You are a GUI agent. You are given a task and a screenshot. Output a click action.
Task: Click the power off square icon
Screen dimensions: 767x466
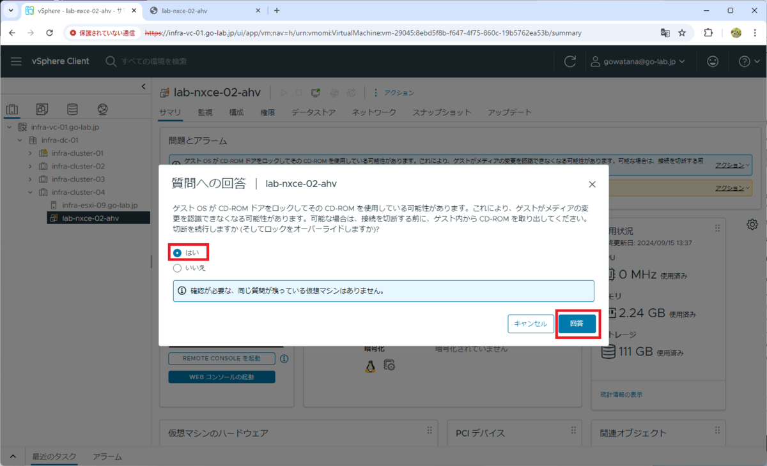(298, 93)
